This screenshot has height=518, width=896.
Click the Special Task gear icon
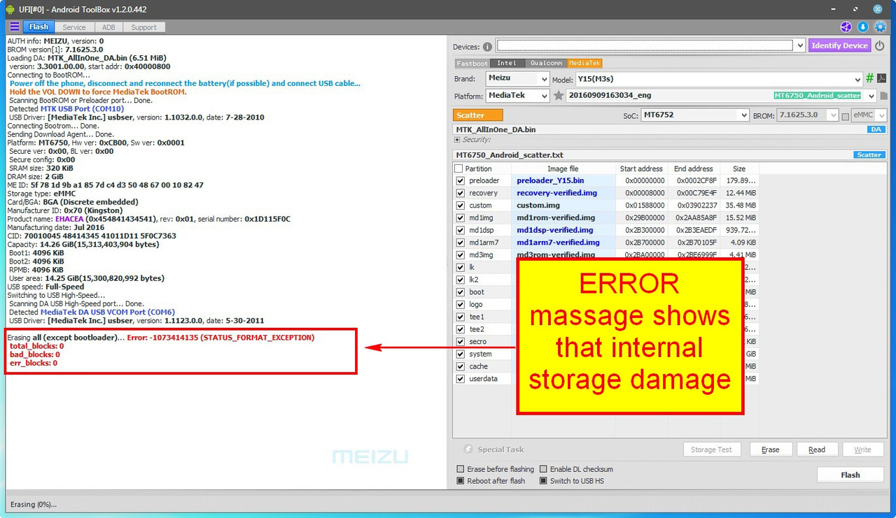[x=468, y=449]
